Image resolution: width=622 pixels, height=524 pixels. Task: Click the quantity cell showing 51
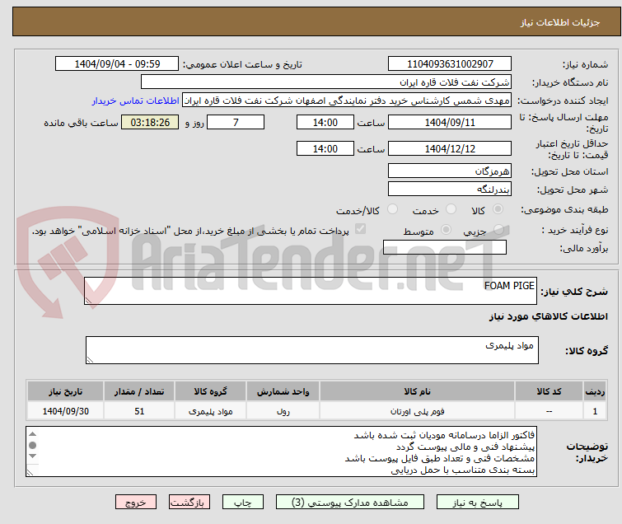click(139, 411)
